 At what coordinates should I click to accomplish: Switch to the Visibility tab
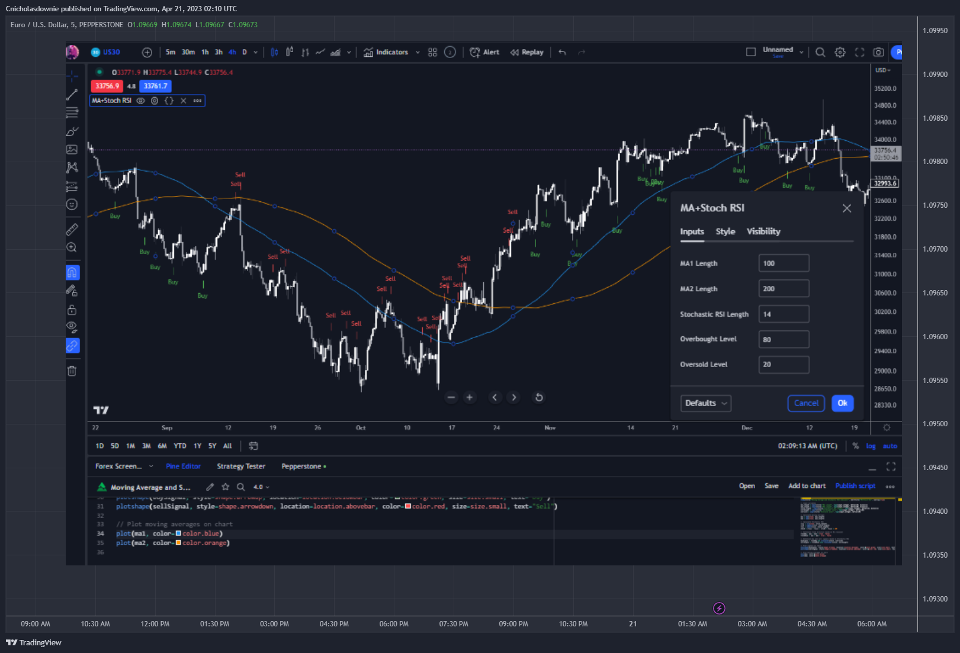763,231
